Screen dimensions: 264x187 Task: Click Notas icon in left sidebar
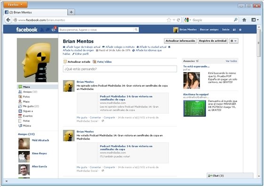coord(20,121)
